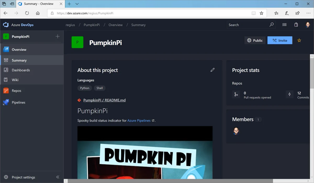314x183 pixels.
Task: Open the work items list icon in header
Action: point(284,25)
